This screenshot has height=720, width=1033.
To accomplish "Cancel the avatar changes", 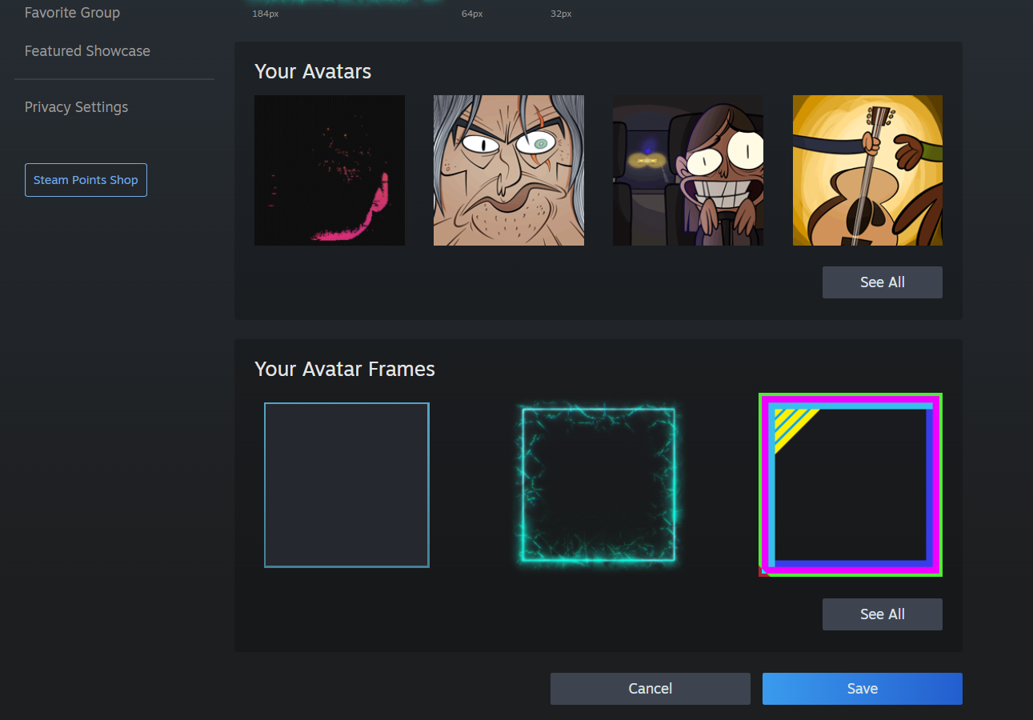I will [x=651, y=689].
